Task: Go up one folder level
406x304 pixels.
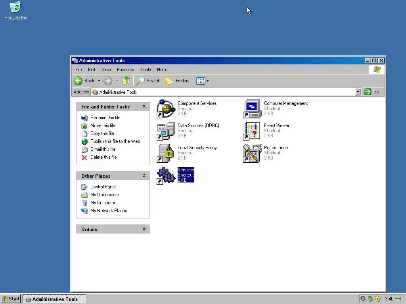Action: click(x=126, y=81)
